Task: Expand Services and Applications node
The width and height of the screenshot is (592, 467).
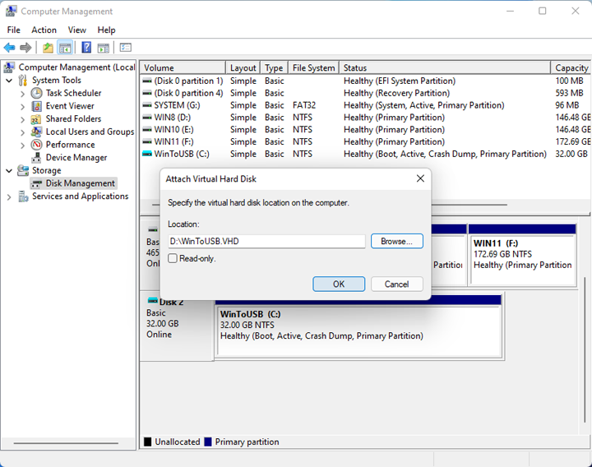Action: click(x=9, y=197)
